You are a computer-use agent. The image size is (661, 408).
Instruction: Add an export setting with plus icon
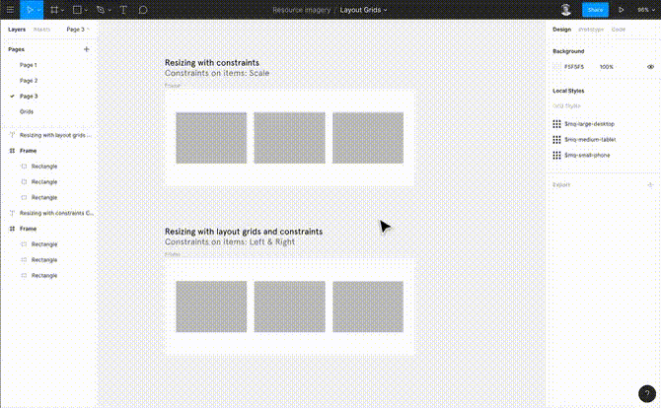tap(650, 185)
